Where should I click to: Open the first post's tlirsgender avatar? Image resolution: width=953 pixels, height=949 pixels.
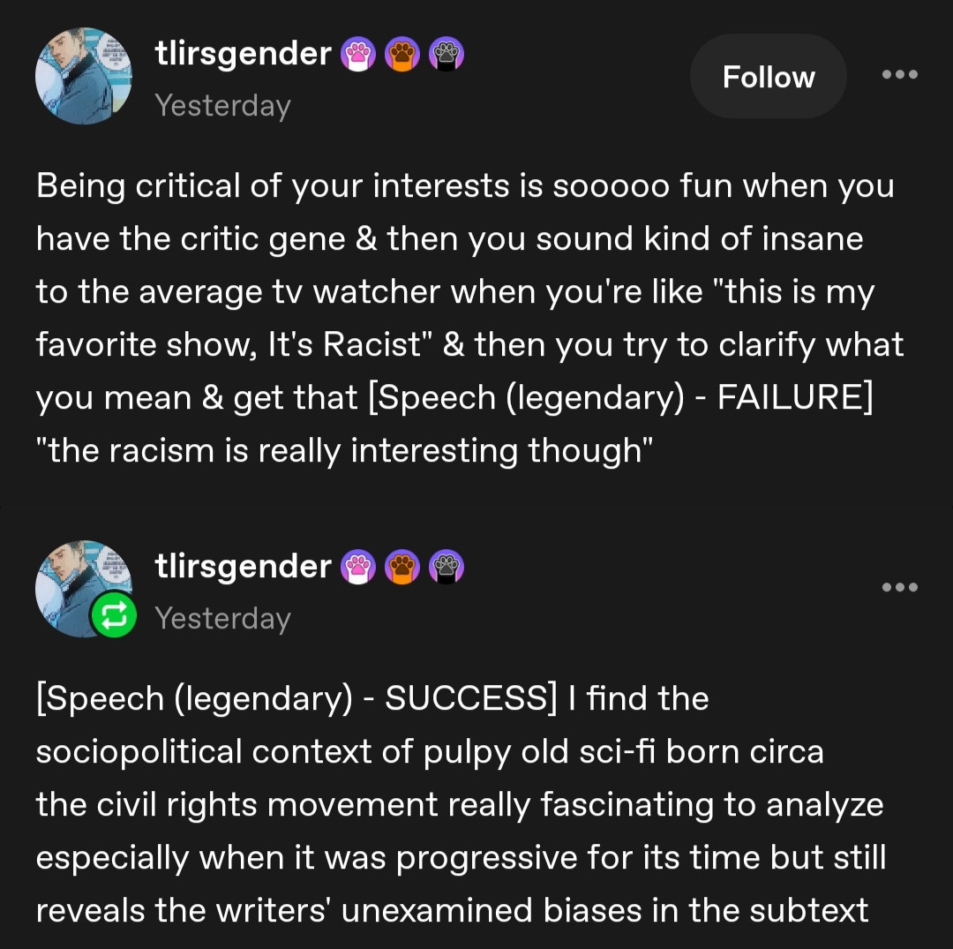pyautogui.click(x=84, y=76)
